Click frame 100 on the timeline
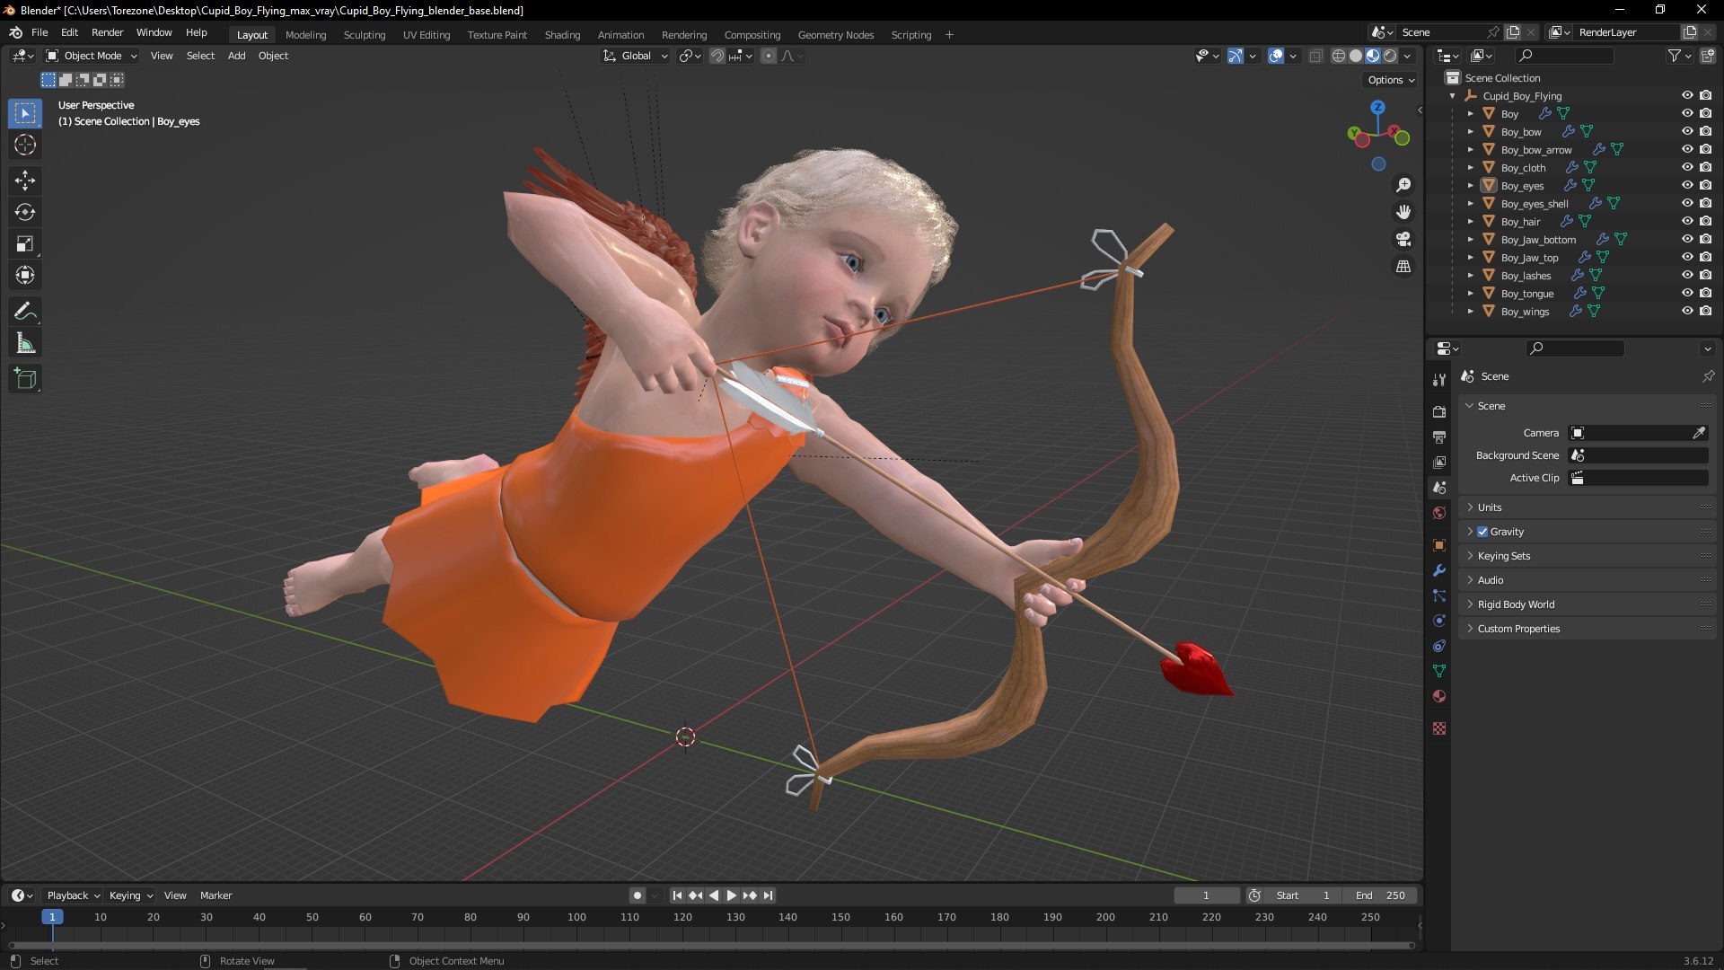The width and height of the screenshot is (1724, 970). [576, 917]
